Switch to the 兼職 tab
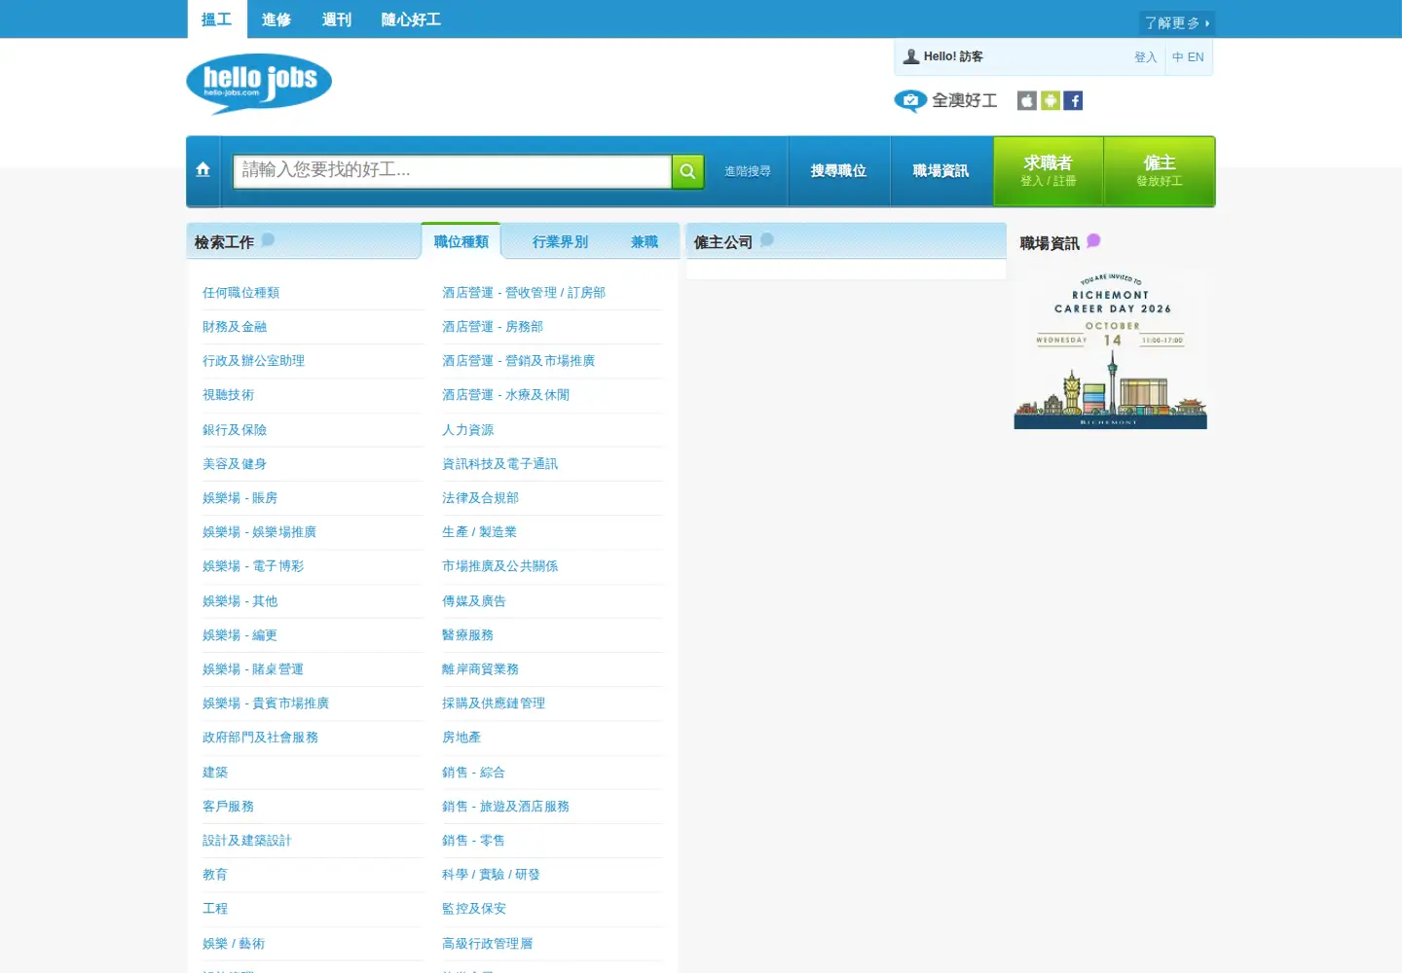The width and height of the screenshot is (1402, 973). (x=645, y=241)
